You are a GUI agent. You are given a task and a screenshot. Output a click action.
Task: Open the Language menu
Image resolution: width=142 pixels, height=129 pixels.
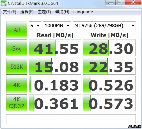pos(83,12)
